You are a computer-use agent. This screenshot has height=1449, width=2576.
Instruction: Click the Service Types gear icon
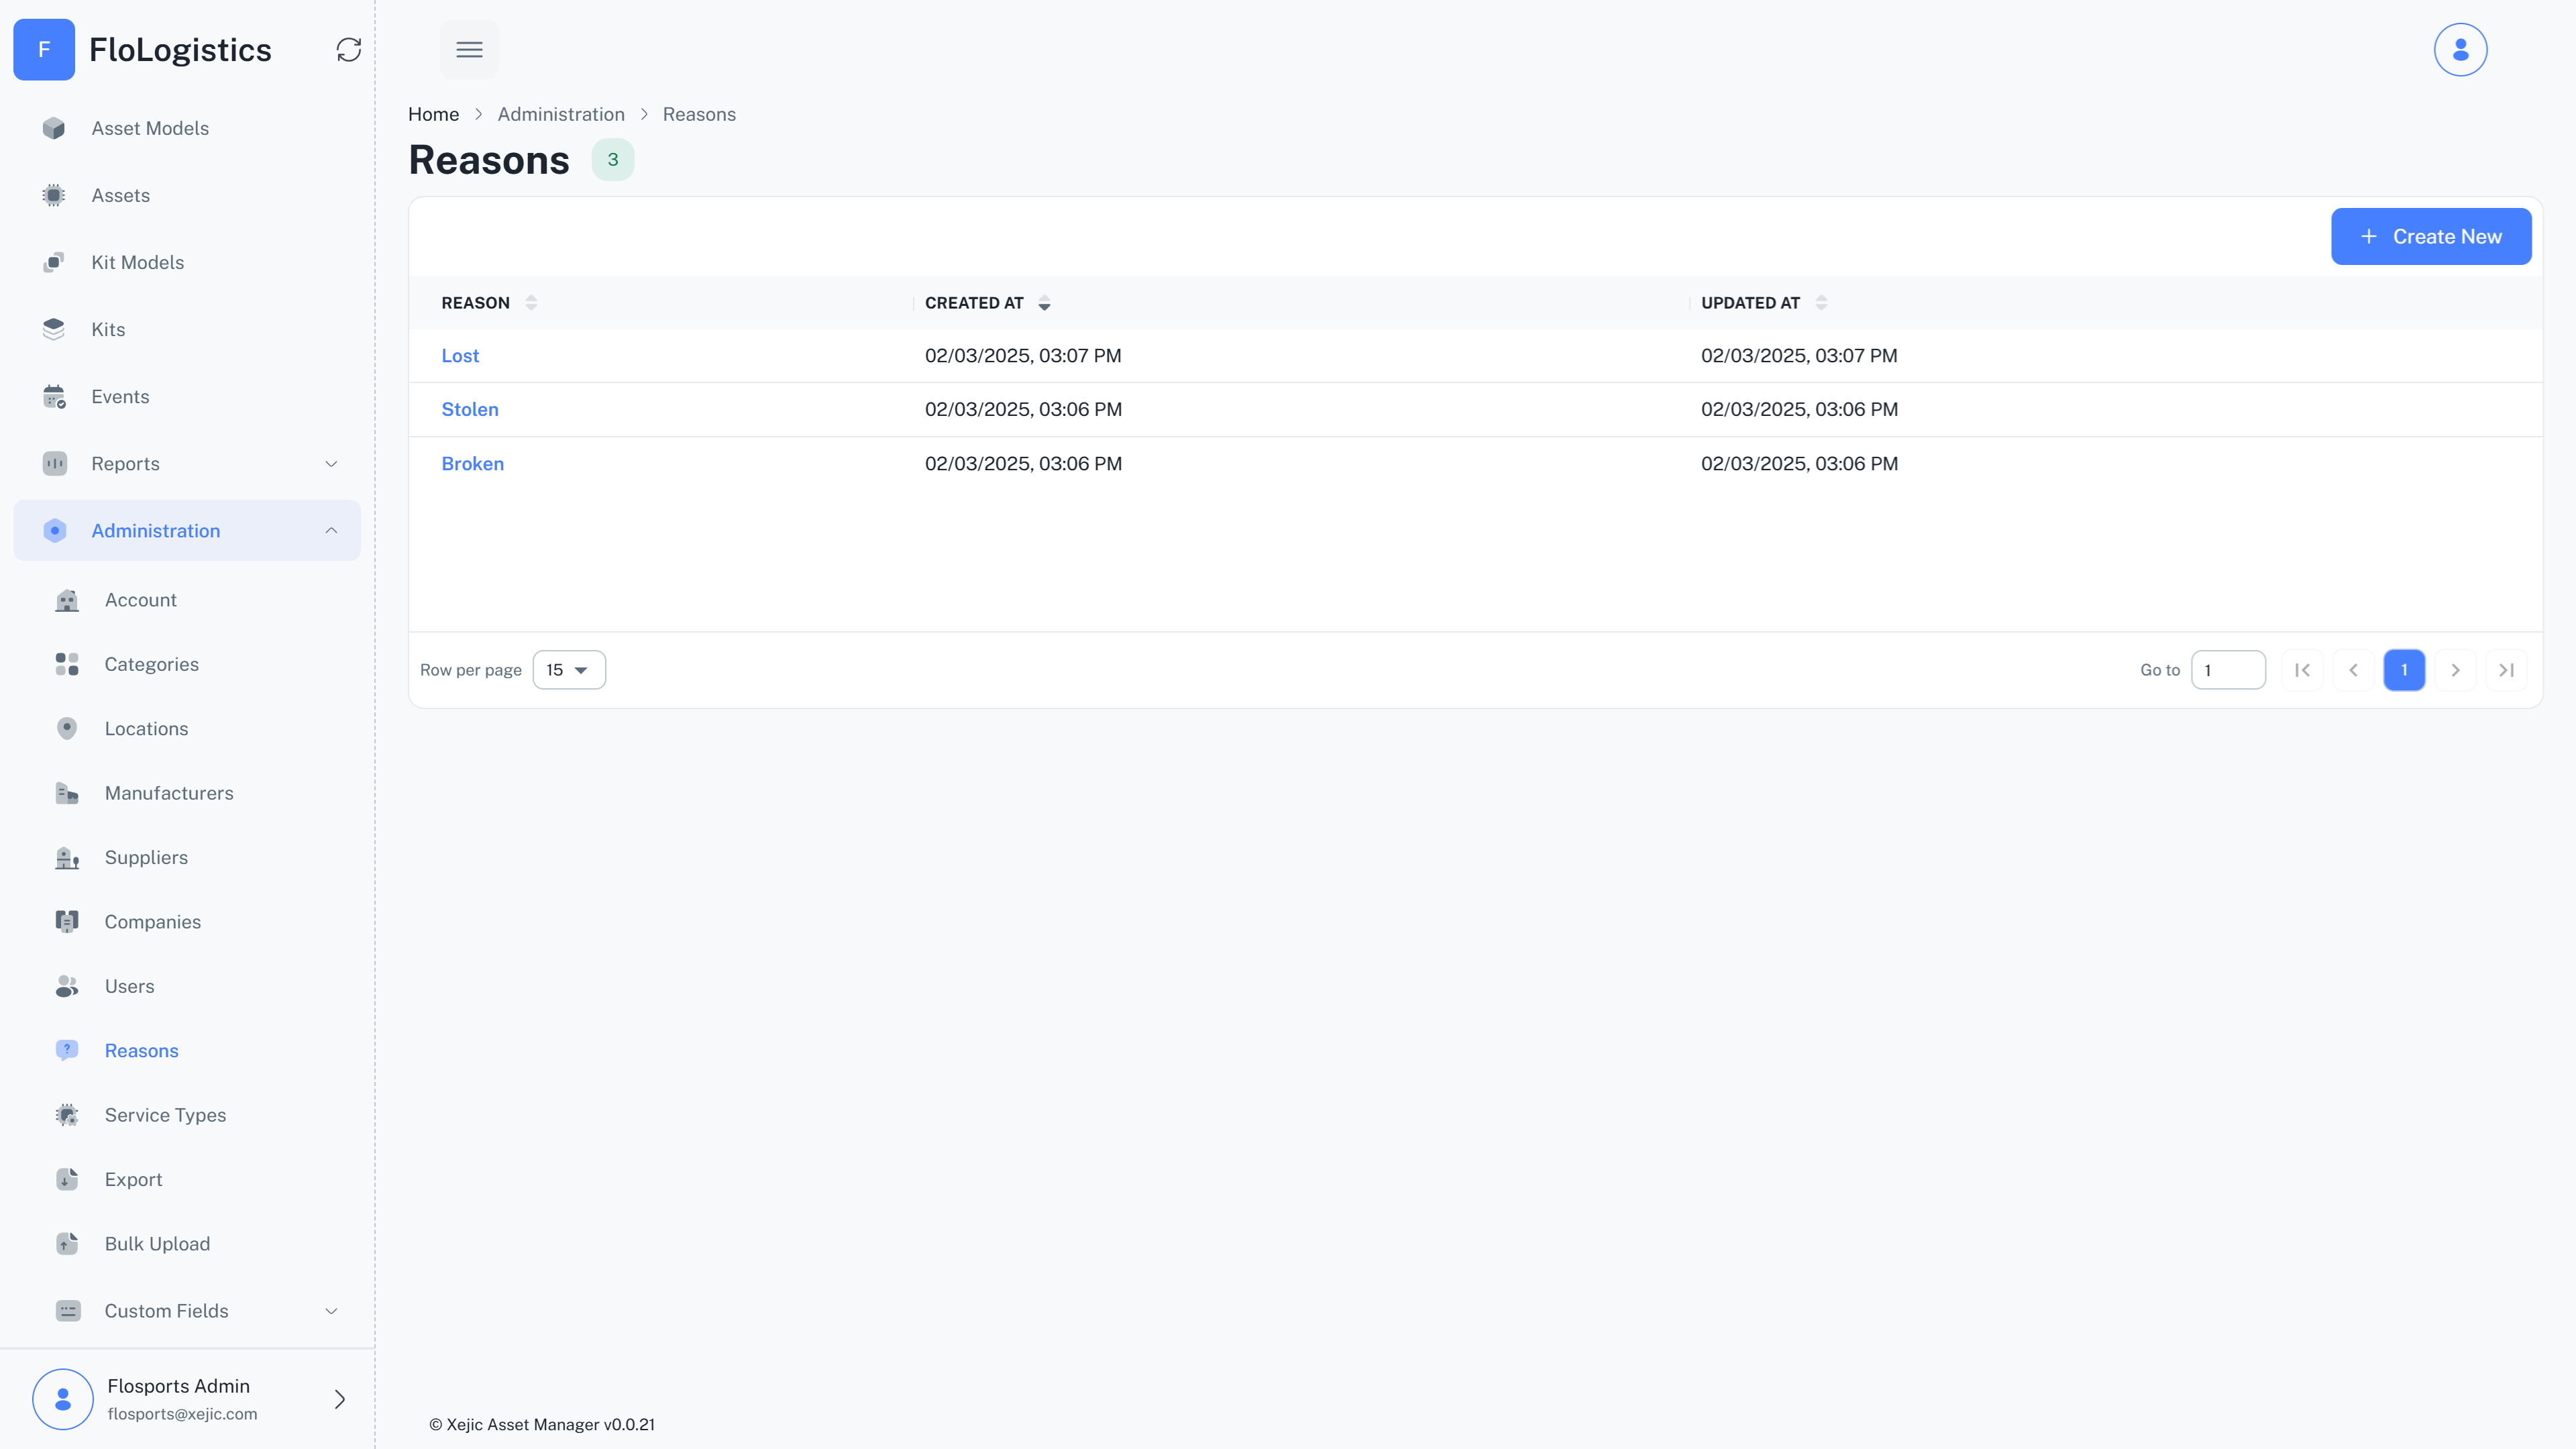pos(67,1115)
